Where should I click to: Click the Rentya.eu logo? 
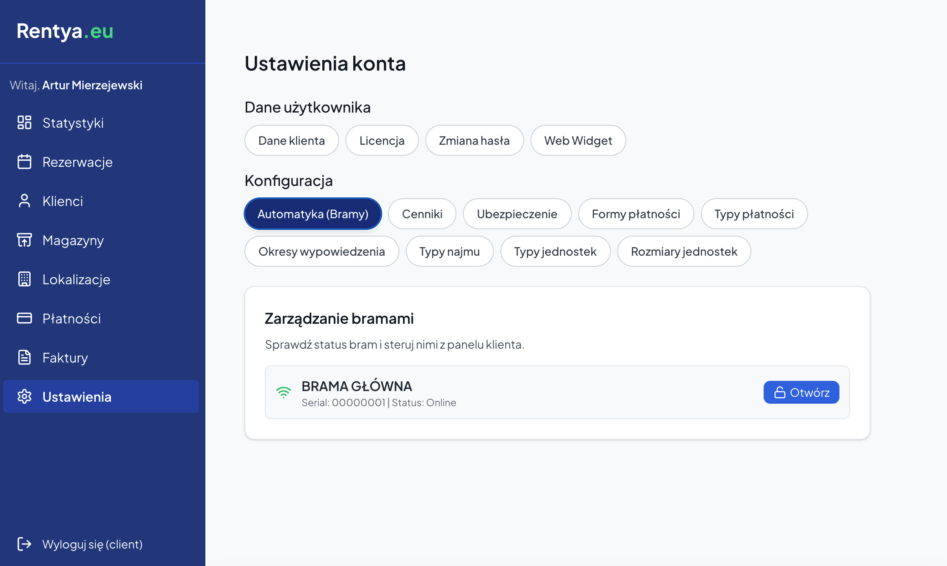point(65,31)
